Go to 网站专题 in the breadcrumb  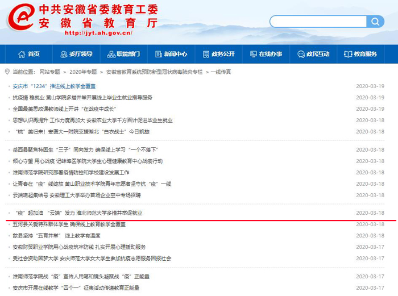tap(49, 72)
